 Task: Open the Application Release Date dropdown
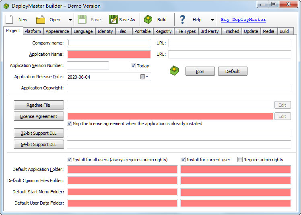tap(147, 77)
